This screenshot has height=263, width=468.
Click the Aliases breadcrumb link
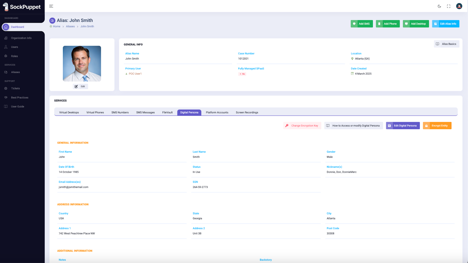pos(70,27)
